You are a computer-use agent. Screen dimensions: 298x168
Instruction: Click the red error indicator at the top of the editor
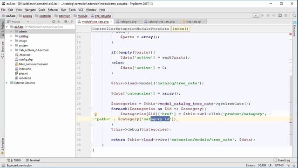pyautogui.click(x=291, y=34)
